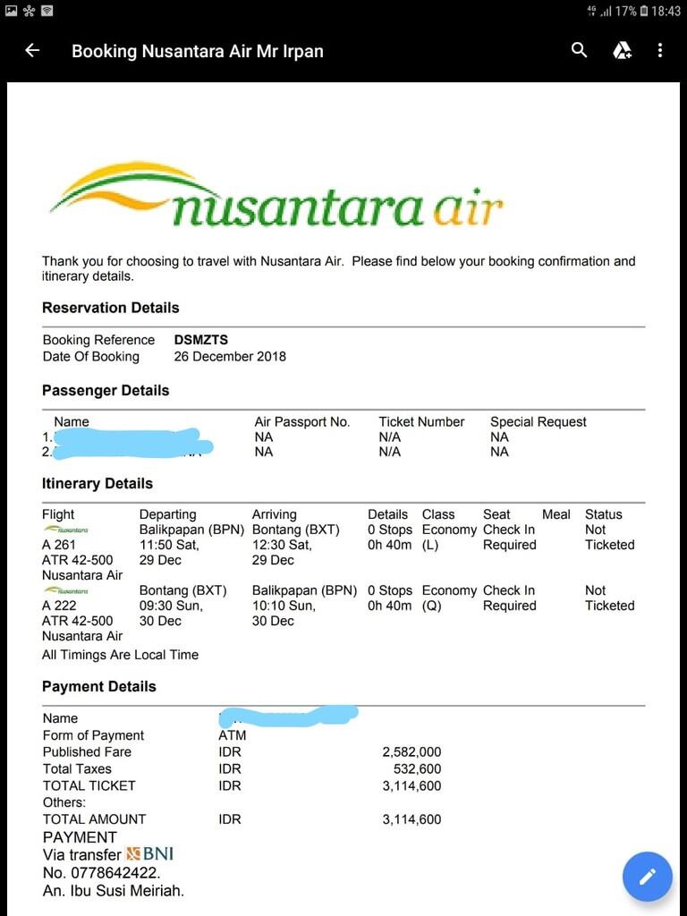This screenshot has height=916, width=687.
Task: Select 'All Timings Are Local Time' note
Action: (x=121, y=654)
